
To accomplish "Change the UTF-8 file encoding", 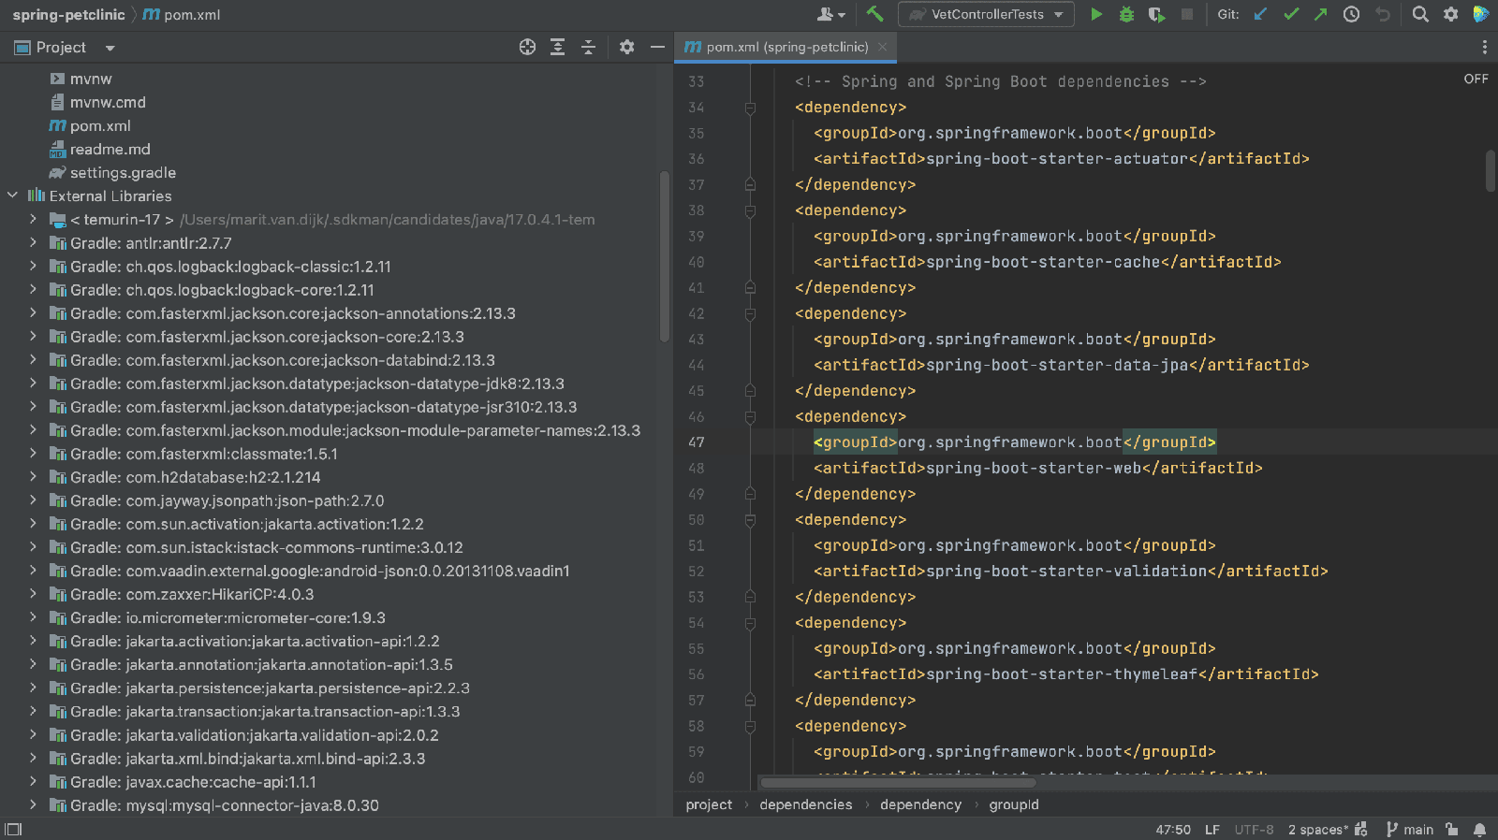I will coord(1254,830).
